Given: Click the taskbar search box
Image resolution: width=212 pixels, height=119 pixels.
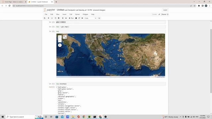Looking at the screenshot, I should point(24,117).
